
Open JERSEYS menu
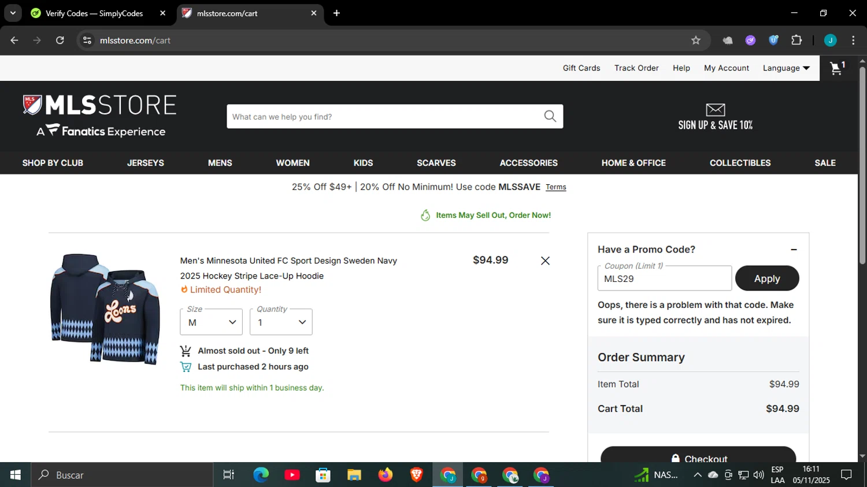click(146, 163)
